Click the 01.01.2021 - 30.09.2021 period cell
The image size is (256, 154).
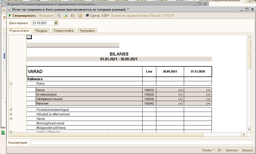[x=119, y=59]
